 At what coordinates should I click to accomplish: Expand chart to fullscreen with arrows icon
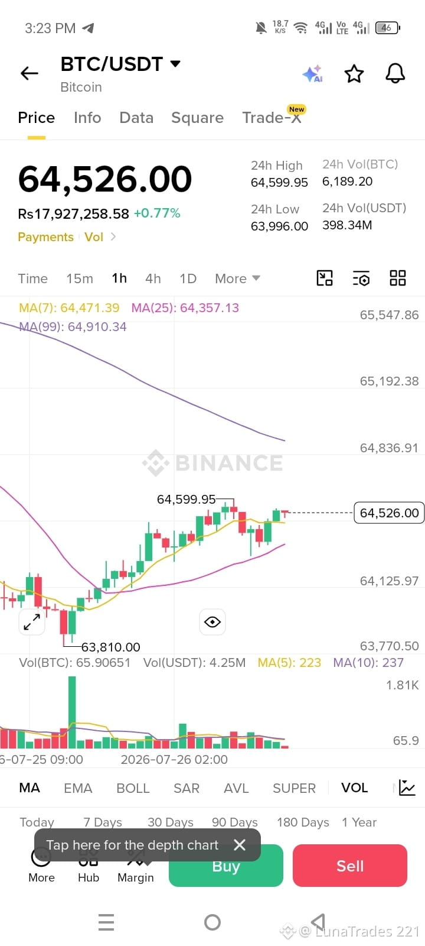[31, 621]
